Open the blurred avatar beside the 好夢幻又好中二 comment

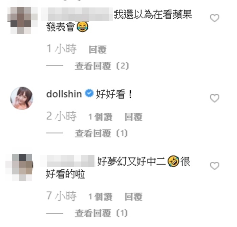pos(19,167)
